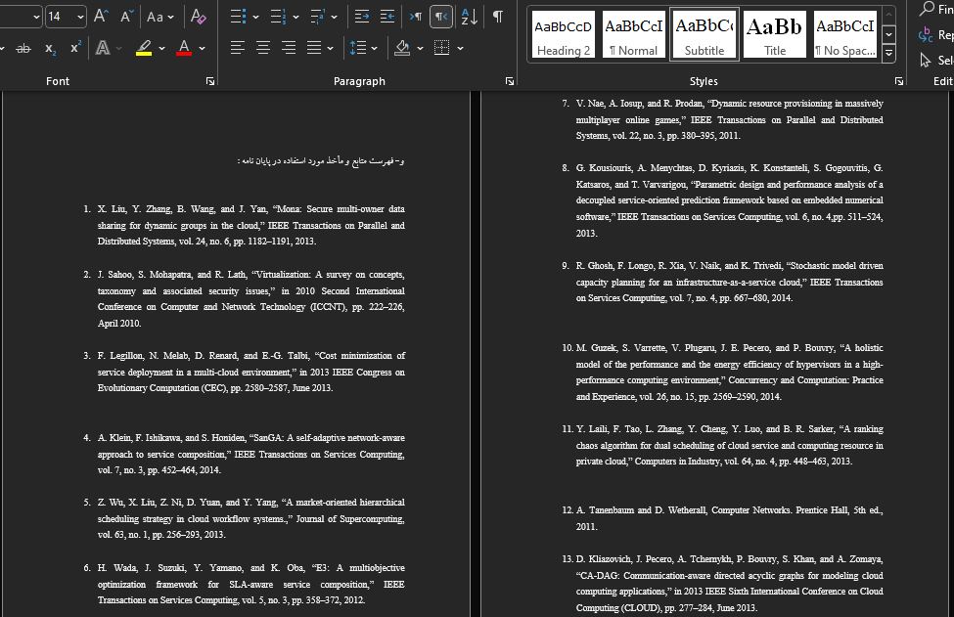Sort the selected paragraphs alphabetically
The image size is (954, 617).
(x=469, y=17)
